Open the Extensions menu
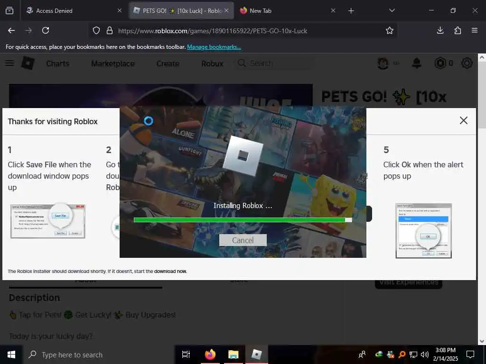Viewport: 486px width, 364px height. (458, 30)
